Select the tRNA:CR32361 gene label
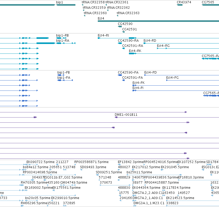219x207 pixels. [x=117, y=2]
